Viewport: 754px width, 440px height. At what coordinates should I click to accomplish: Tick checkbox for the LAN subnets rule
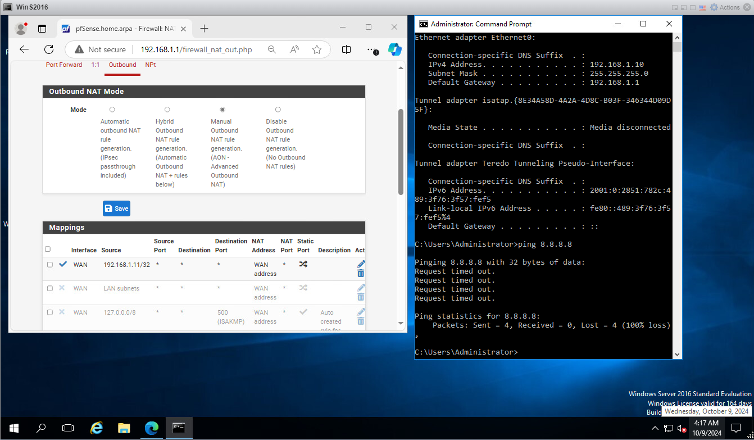[50, 288]
